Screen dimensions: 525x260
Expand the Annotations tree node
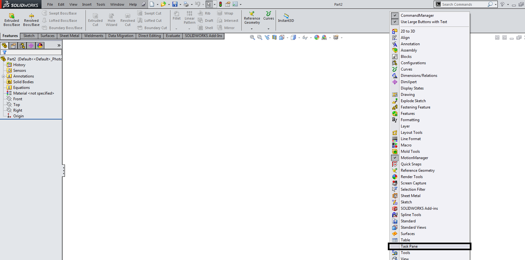[3, 76]
